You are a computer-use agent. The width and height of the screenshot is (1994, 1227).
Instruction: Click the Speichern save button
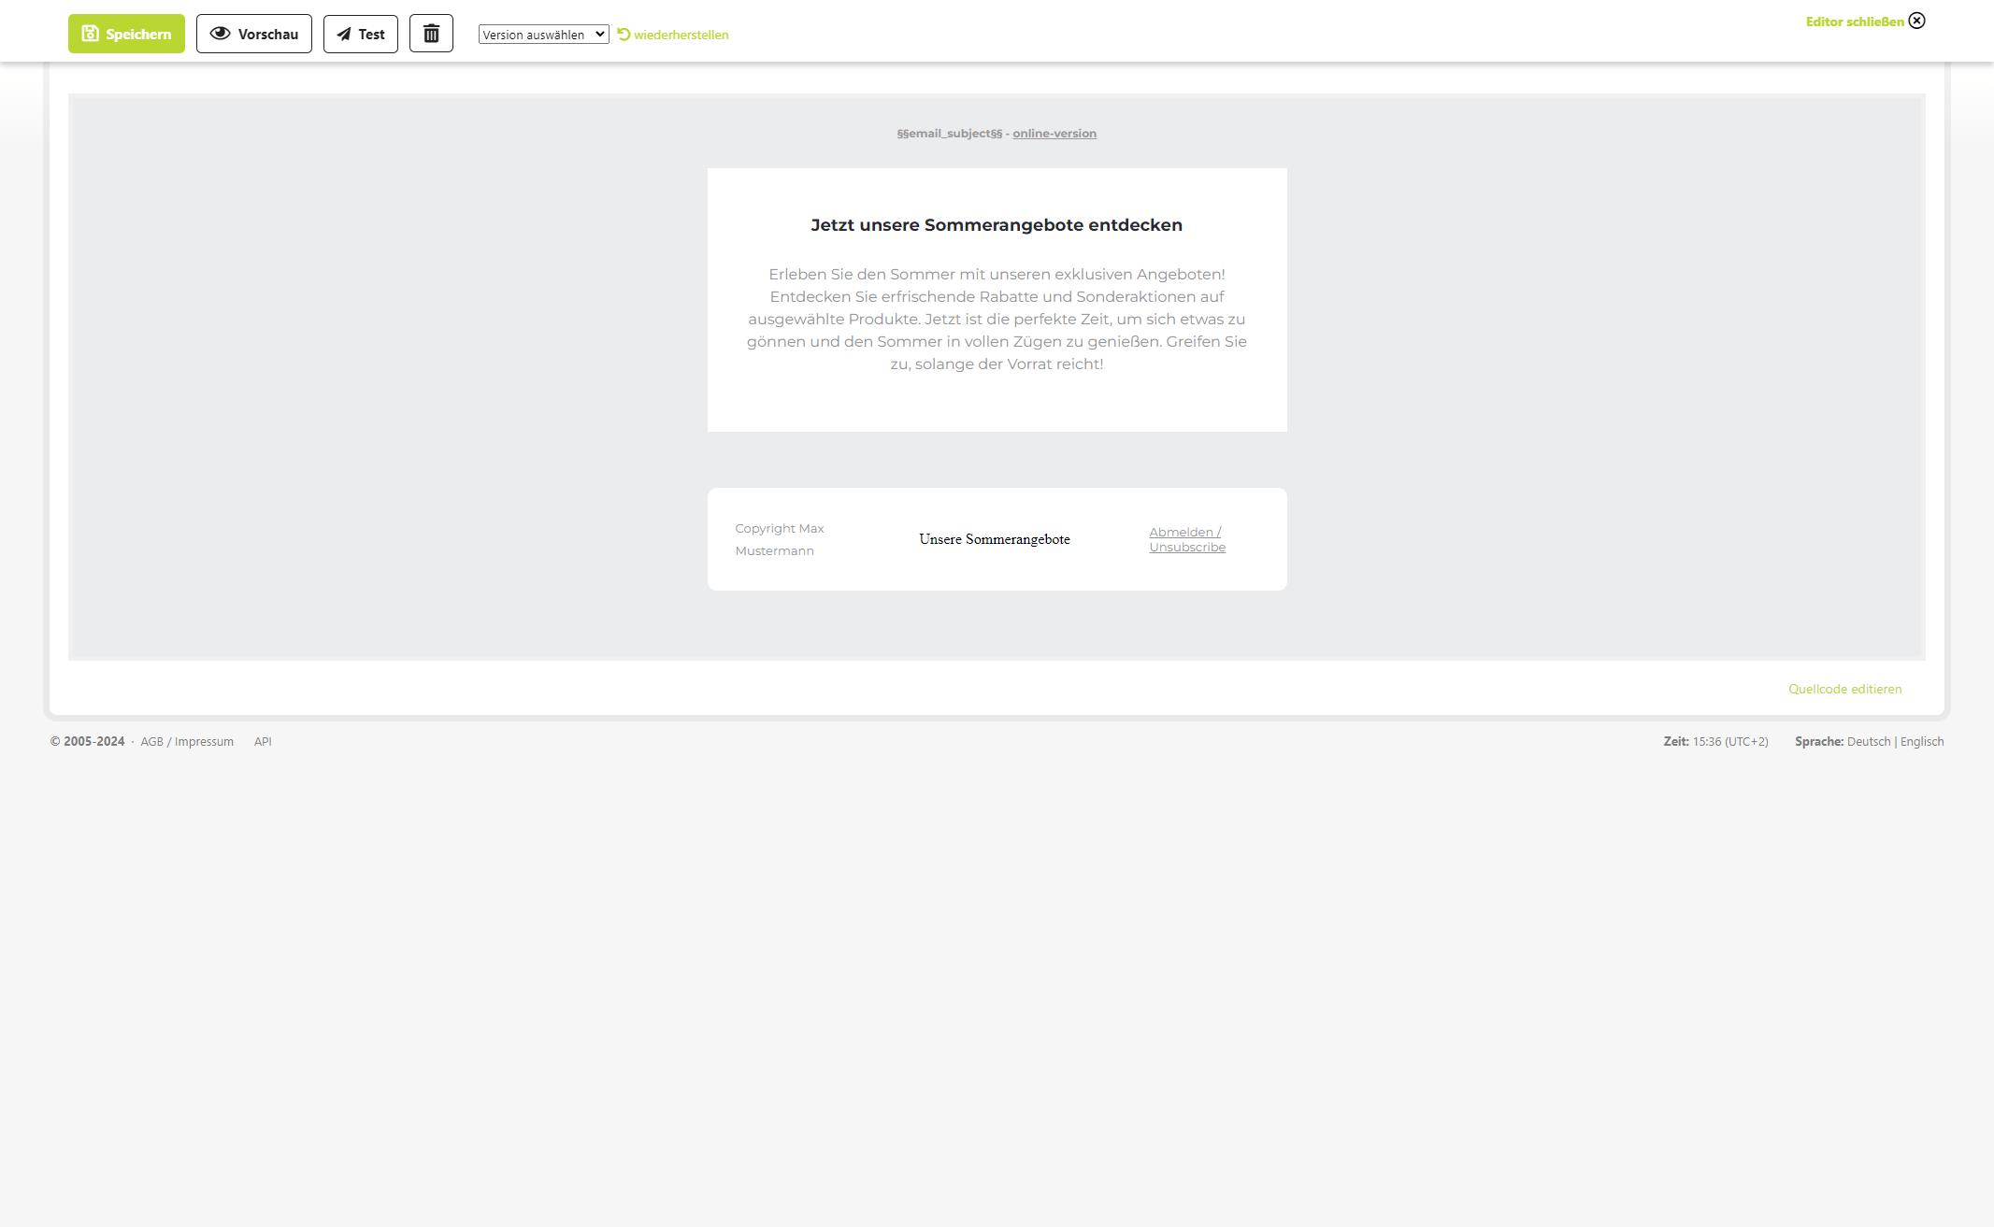126,34
